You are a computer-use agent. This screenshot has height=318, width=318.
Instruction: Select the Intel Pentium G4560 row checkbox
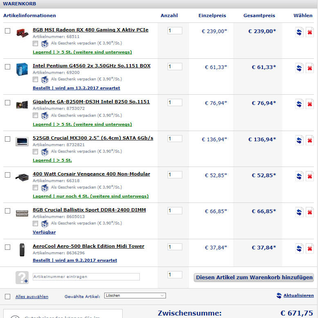point(7,67)
